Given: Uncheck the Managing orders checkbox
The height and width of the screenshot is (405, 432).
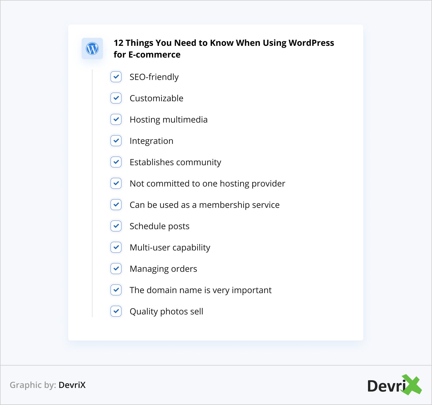Looking at the screenshot, I should pyautogui.click(x=116, y=269).
